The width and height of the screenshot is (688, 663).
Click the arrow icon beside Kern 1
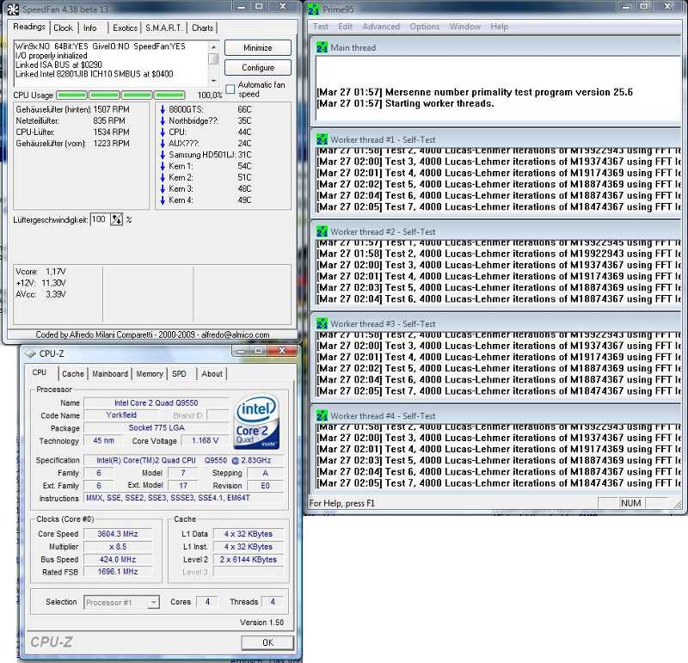coord(163,166)
